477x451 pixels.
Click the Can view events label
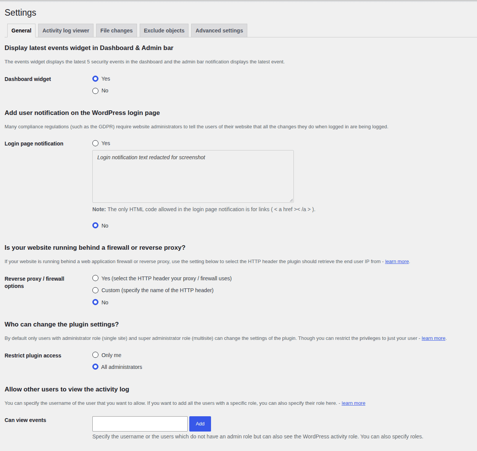(25, 420)
